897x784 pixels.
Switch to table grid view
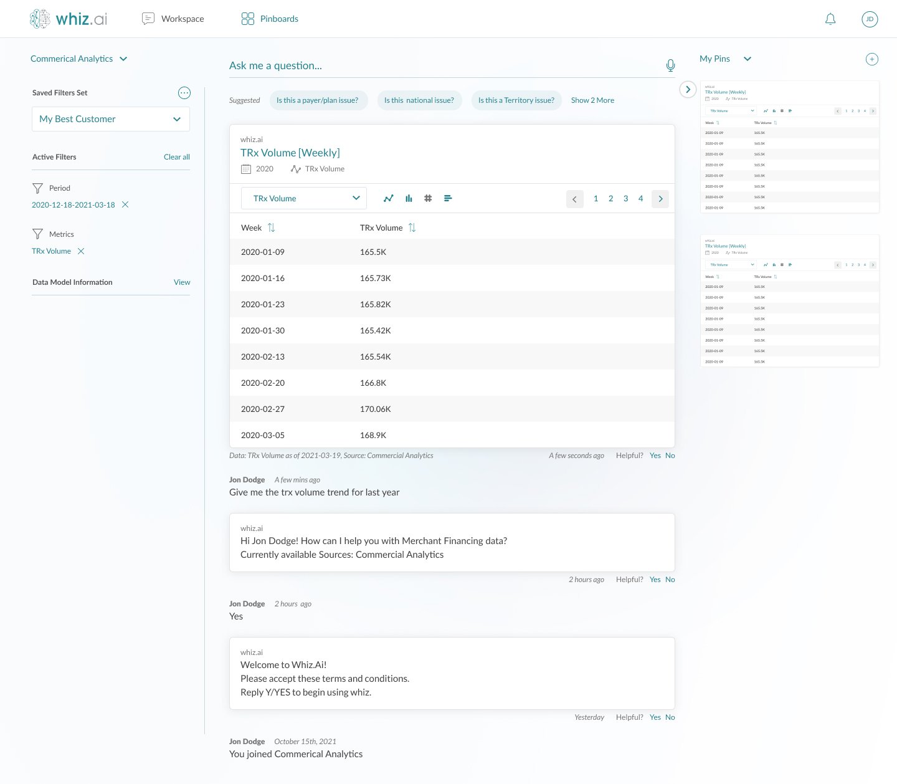tap(428, 198)
